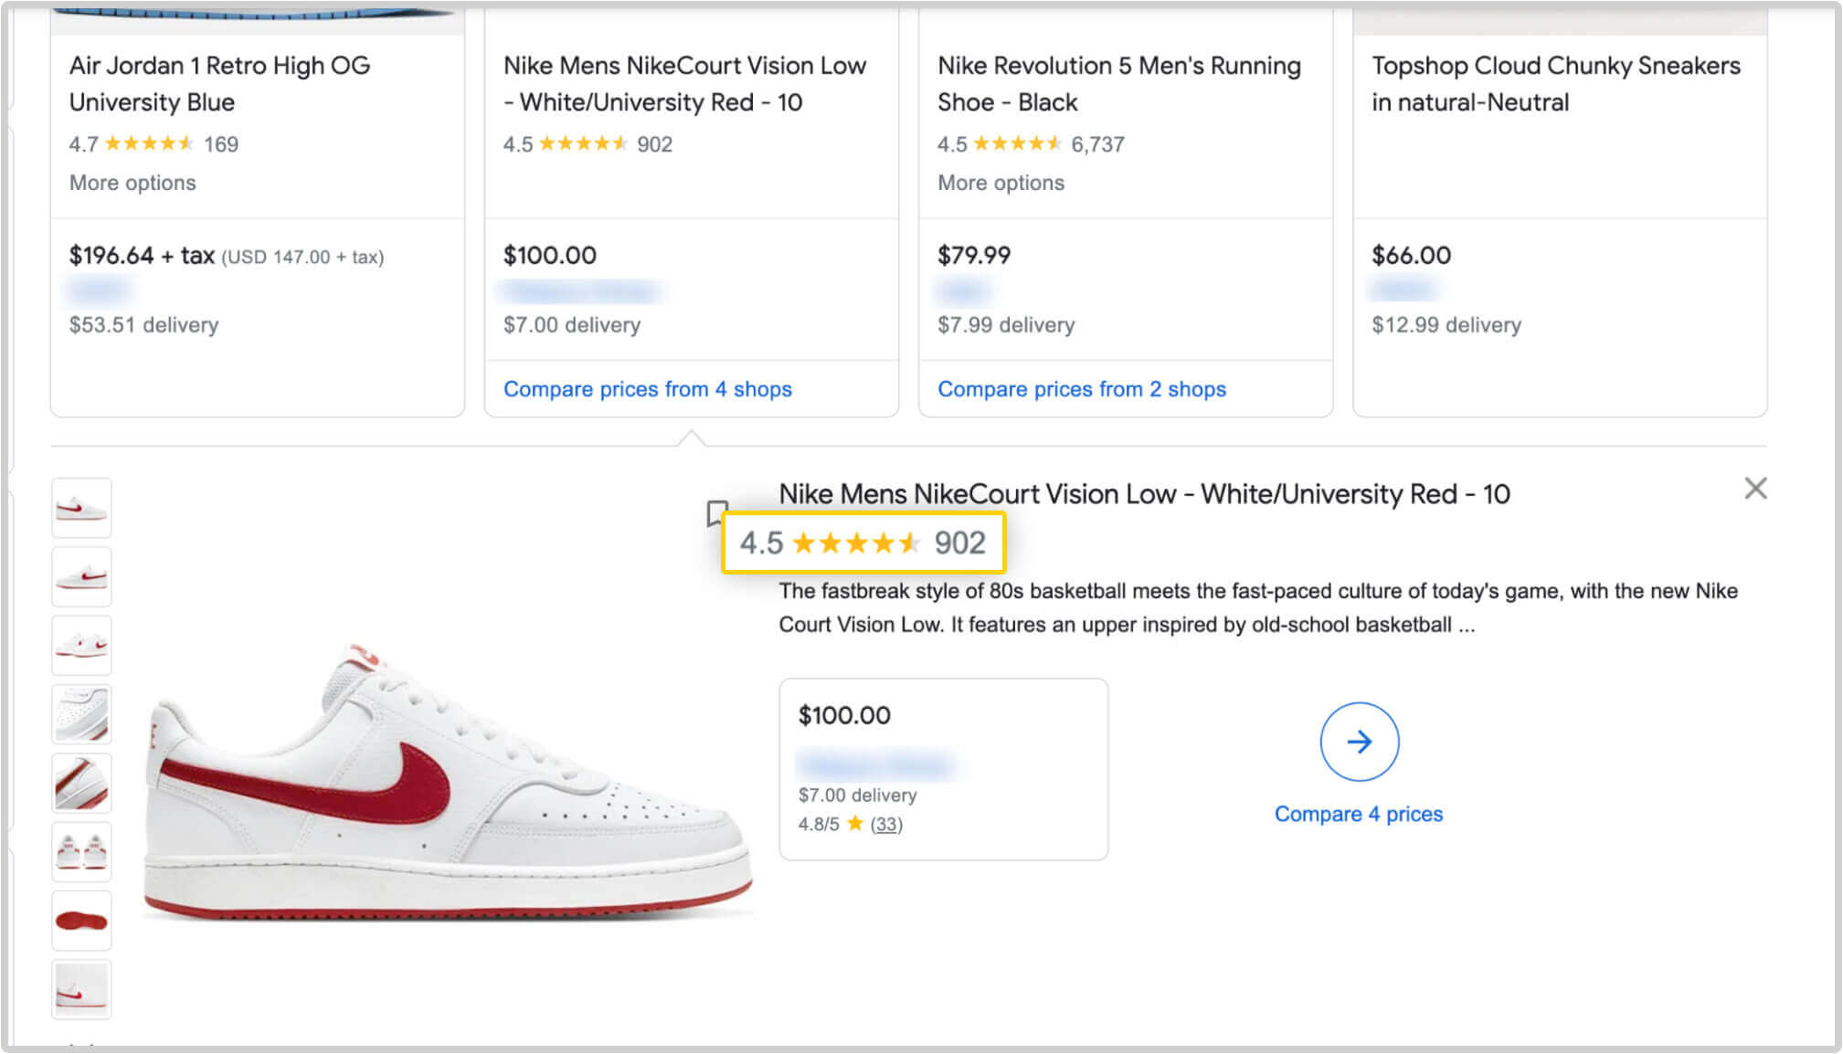Click the large white Nike shoe image
Image resolution: width=1843 pixels, height=1054 pixels.
coord(448,781)
